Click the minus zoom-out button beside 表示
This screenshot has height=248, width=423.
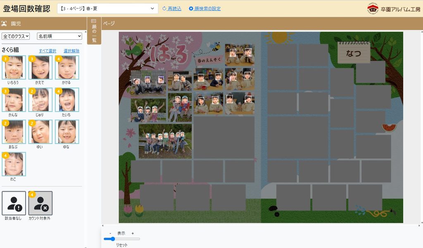[110, 233]
